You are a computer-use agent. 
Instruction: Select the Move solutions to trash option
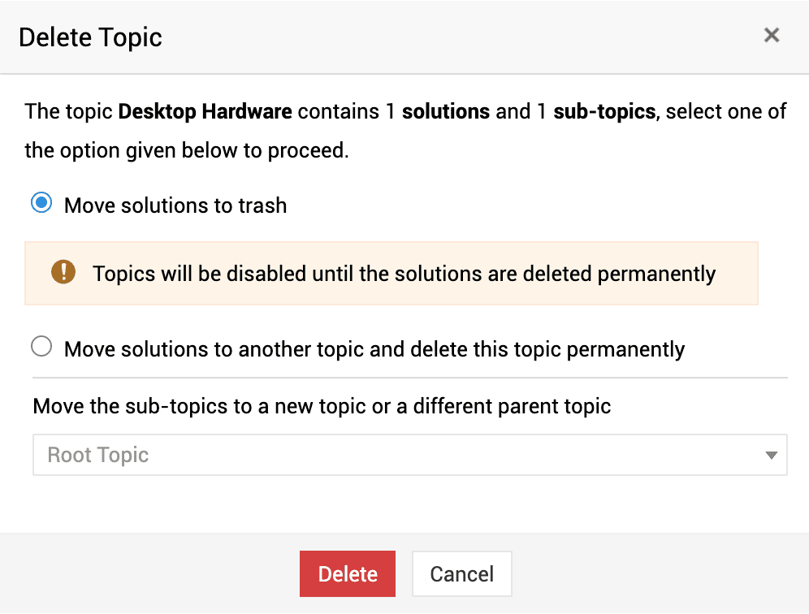(41, 202)
